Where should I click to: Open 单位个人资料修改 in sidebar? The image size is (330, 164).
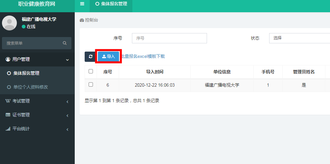click(30, 87)
